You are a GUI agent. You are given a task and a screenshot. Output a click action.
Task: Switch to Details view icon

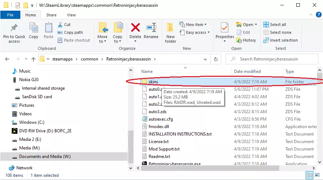point(309,175)
